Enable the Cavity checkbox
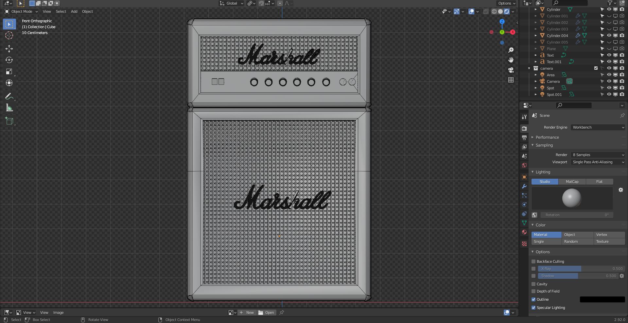 pos(533,284)
